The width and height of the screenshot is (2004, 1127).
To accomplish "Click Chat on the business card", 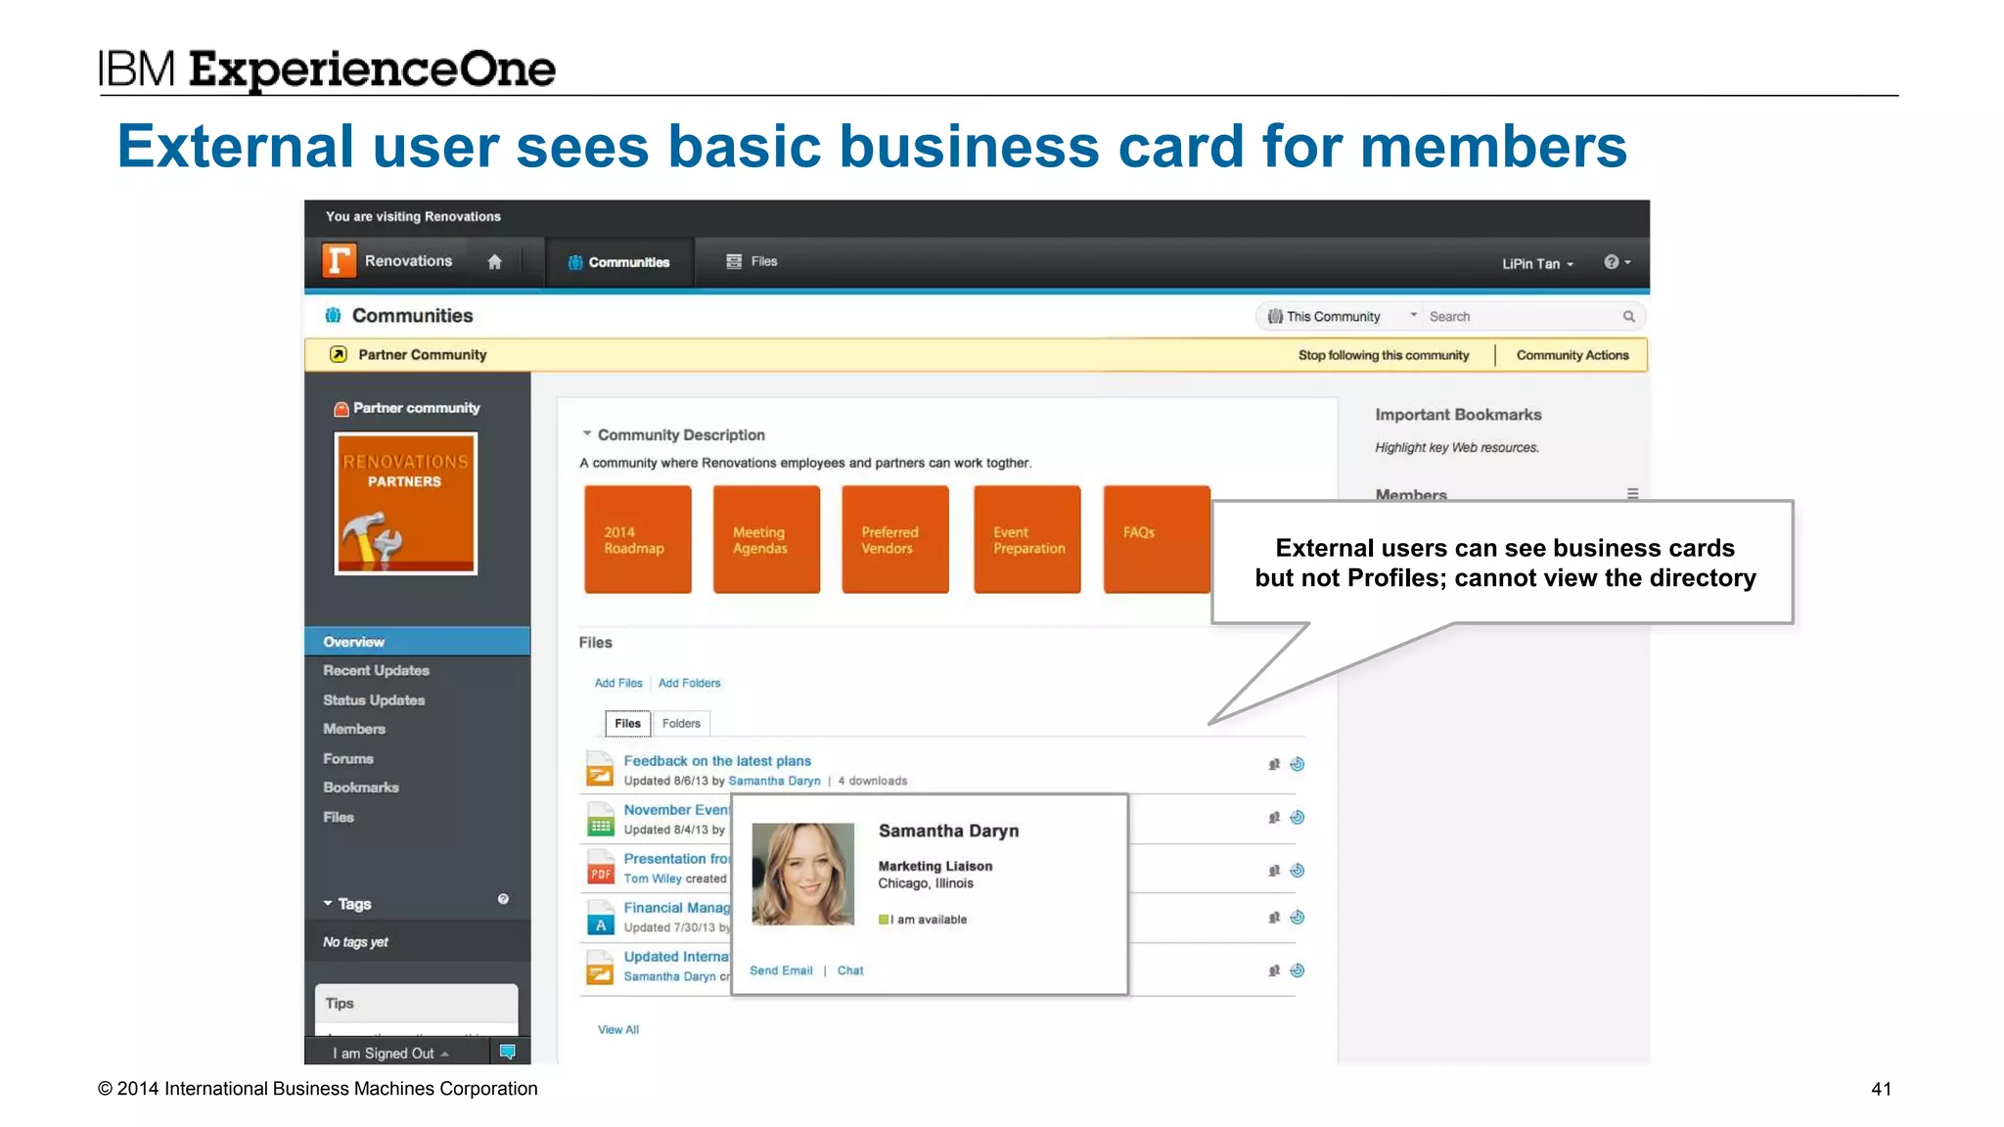I will point(850,970).
